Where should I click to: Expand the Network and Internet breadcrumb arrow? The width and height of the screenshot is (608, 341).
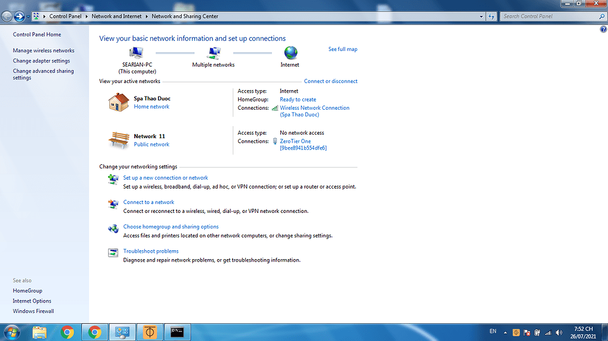[147, 17]
